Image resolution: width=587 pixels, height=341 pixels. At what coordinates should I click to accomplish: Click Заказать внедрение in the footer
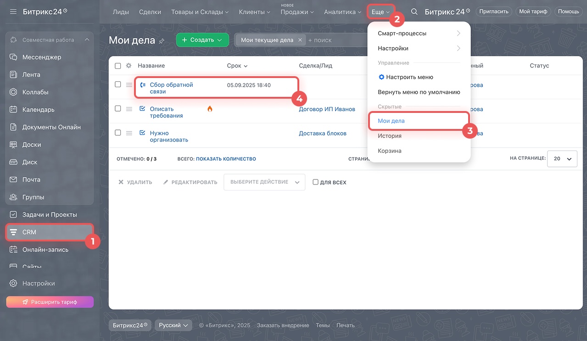pos(283,325)
